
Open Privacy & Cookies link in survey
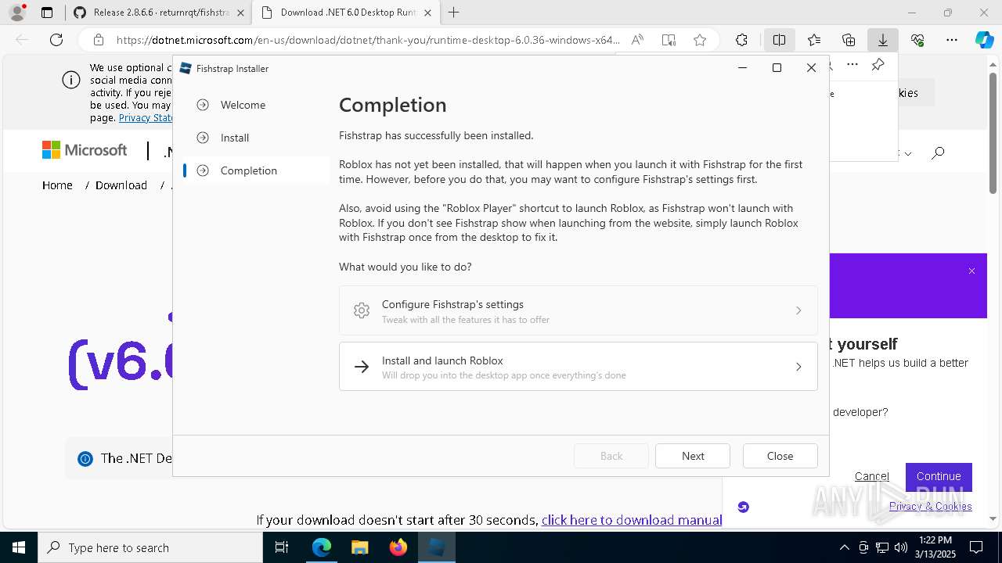930,506
